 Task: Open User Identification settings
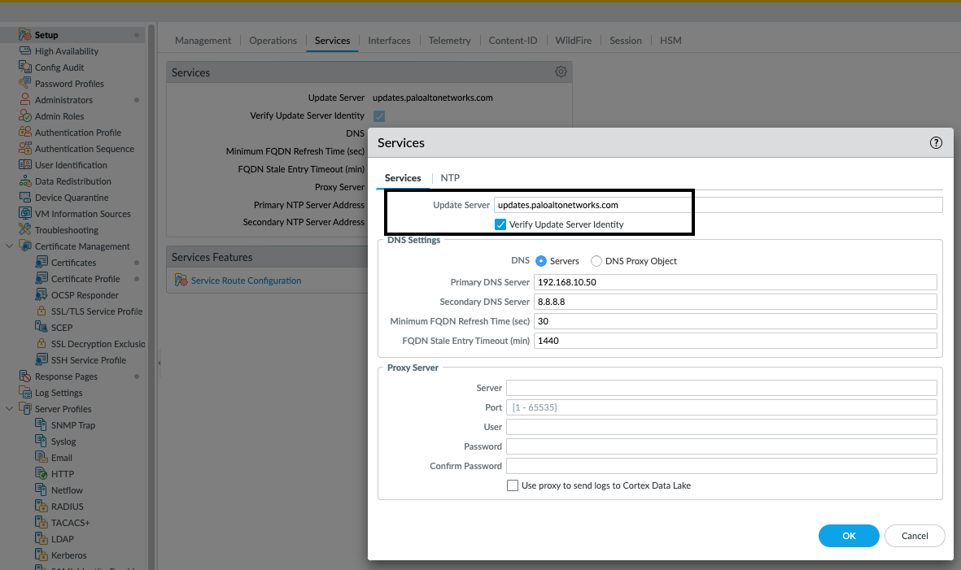pyautogui.click(x=72, y=164)
